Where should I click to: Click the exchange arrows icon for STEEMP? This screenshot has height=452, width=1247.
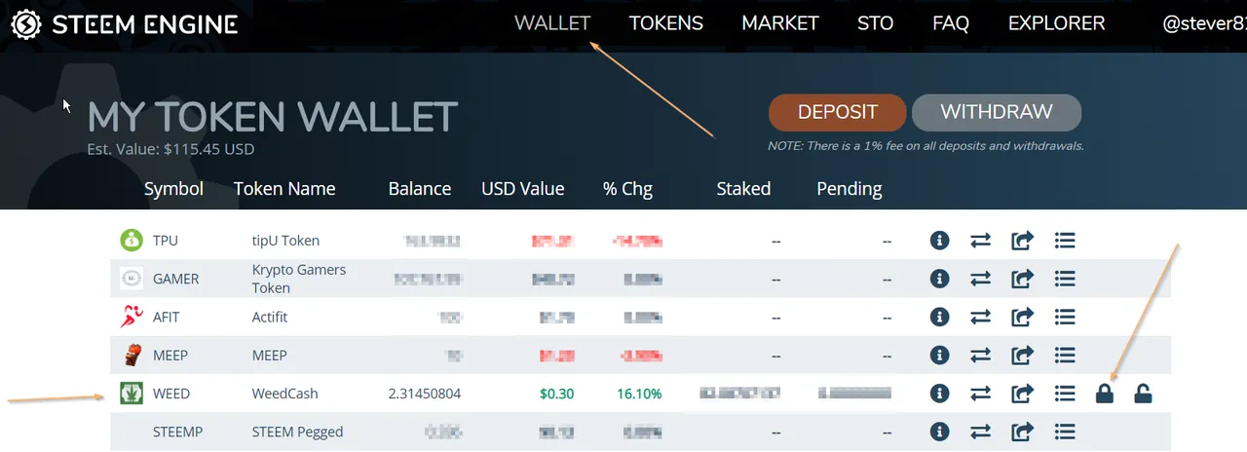981,432
